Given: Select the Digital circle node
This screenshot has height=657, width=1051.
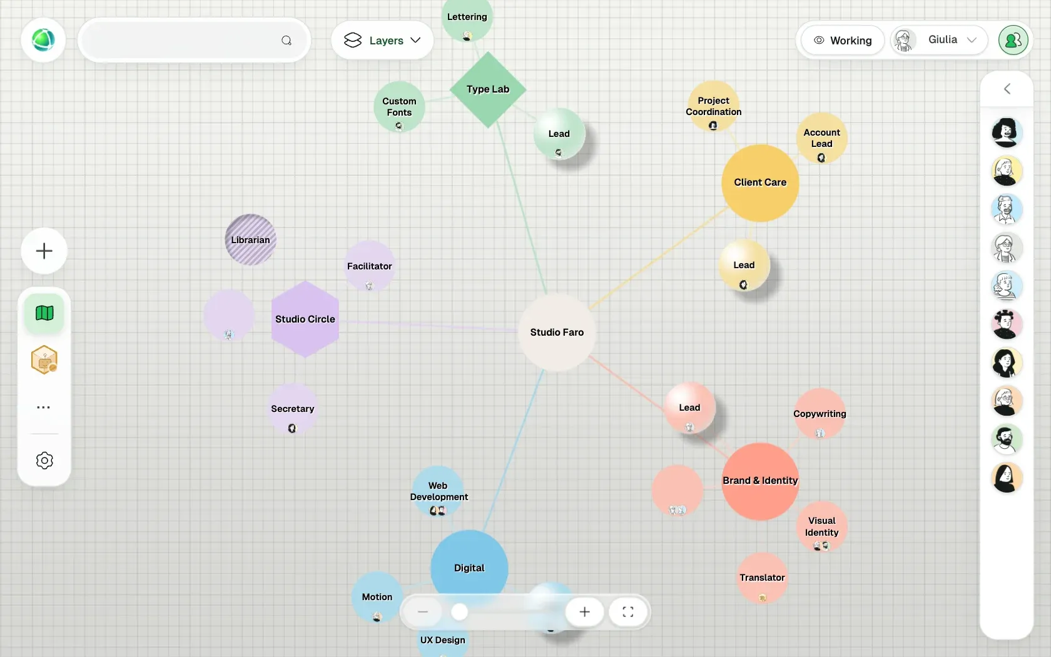Looking at the screenshot, I should point(469,568).
